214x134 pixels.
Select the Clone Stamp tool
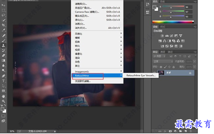click(x=3, y=46)
